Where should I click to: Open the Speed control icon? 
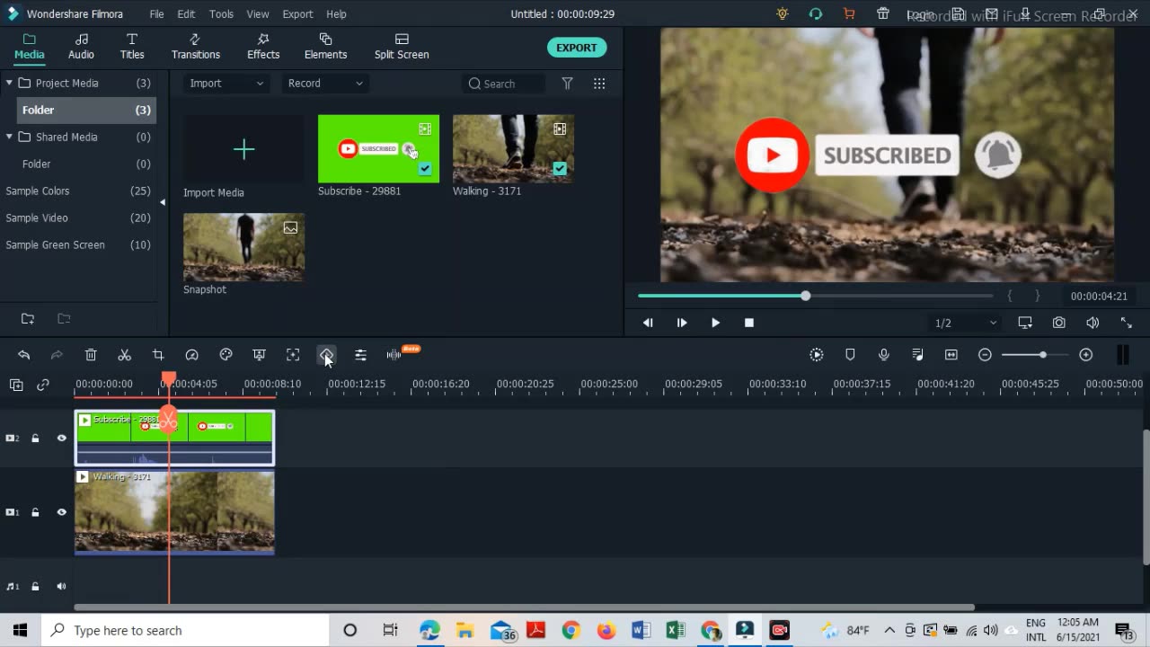(x=191, y=355)
